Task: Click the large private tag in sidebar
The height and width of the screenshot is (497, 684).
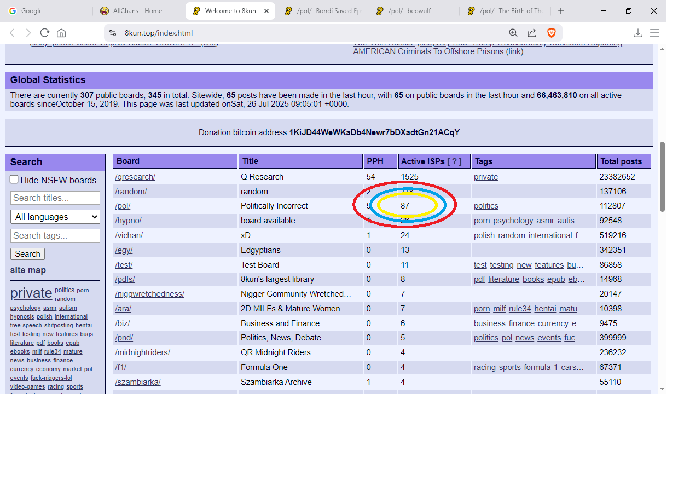Action: pos(31,293)
